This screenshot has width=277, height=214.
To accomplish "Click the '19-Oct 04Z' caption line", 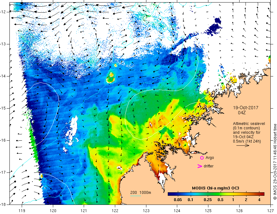I will coord(243,137).
